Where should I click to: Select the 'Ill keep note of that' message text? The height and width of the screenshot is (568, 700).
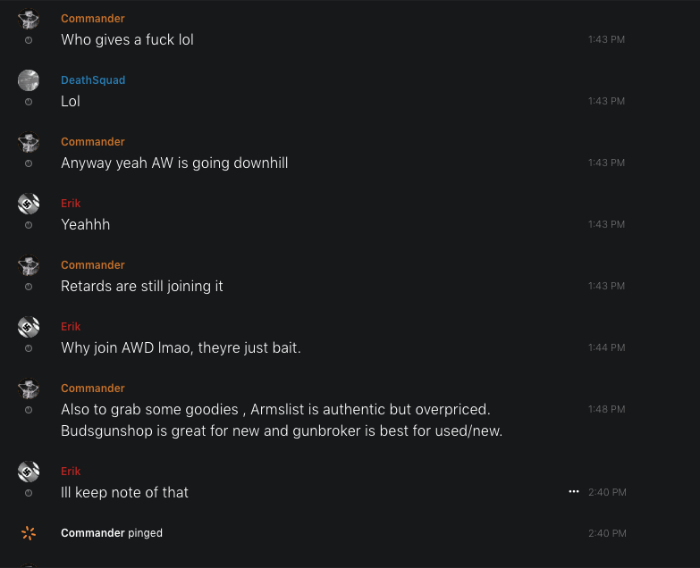click(x=124, y=492)
